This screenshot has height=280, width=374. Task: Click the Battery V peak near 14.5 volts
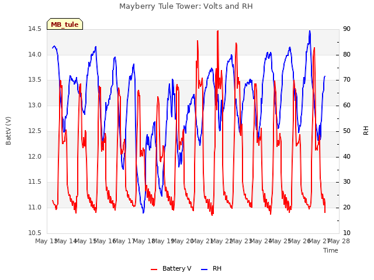(217, 31)
